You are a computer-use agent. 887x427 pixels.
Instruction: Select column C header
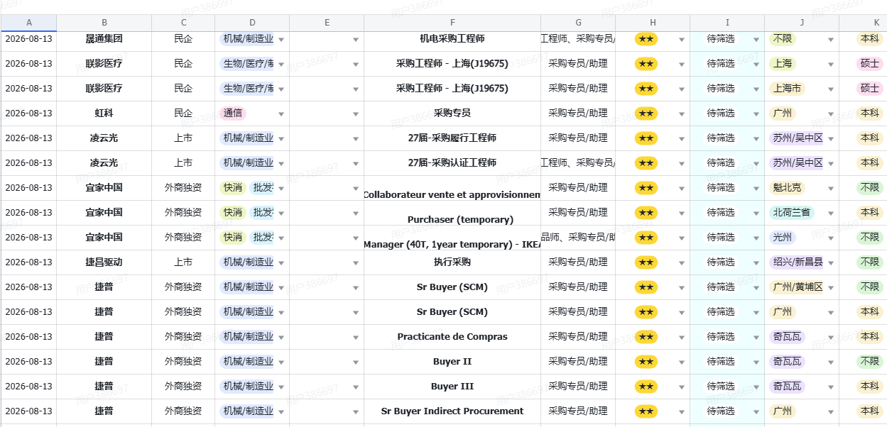[x=183, y=23]
